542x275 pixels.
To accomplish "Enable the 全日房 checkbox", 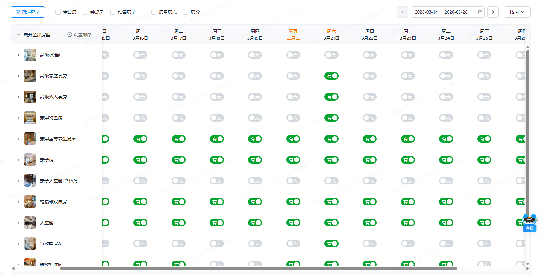I will (58, 12).
